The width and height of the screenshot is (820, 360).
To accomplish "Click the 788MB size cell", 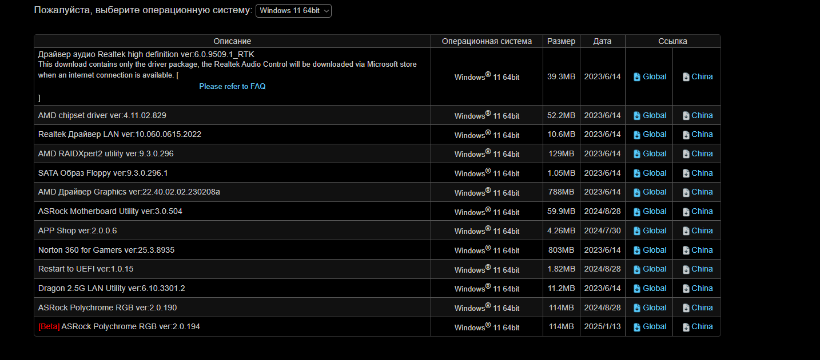I will [x=561, y=192].
